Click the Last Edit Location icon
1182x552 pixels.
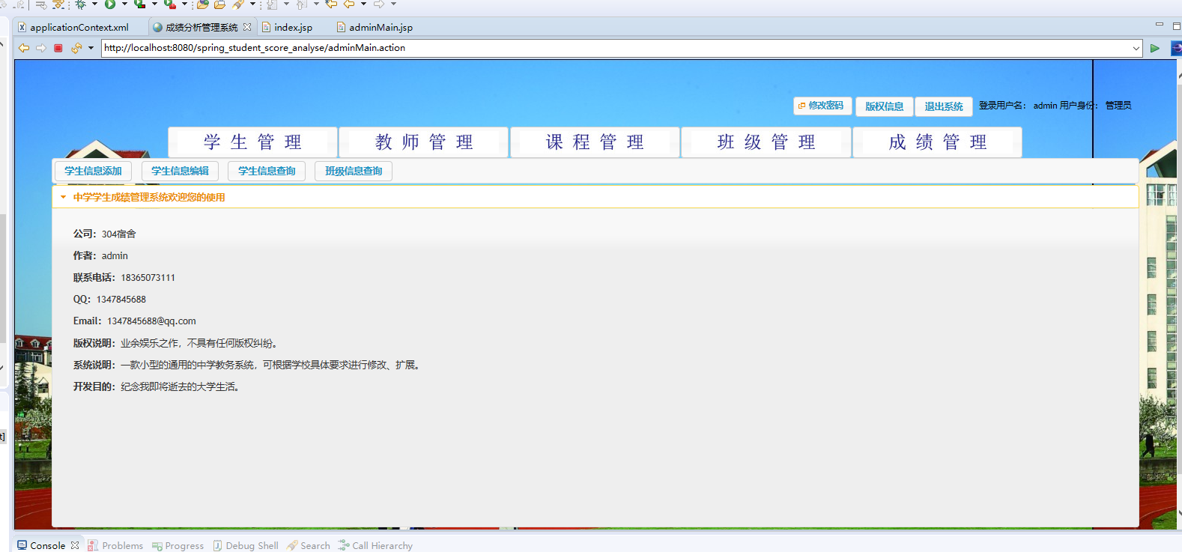[x=331, y=4]
